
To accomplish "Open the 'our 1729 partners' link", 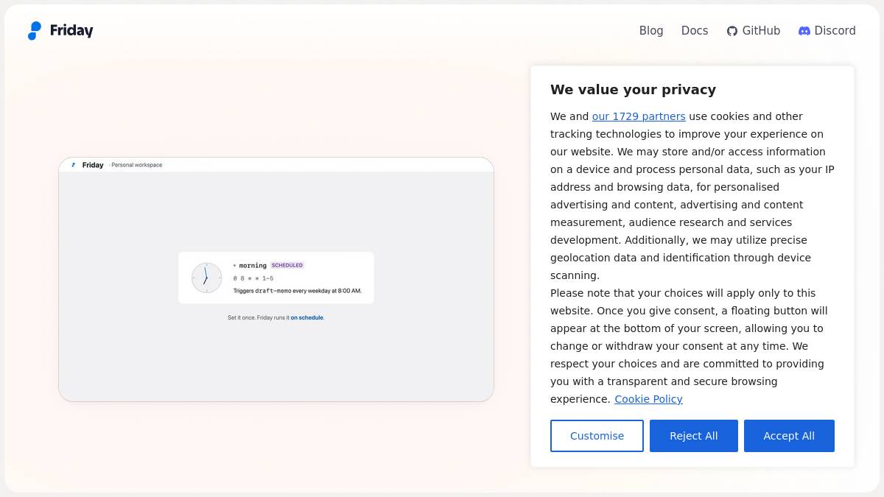I will (639, 116).
